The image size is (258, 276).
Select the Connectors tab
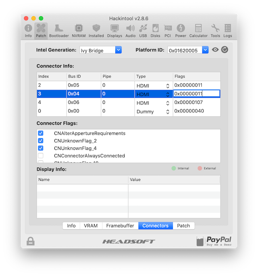click(156, 225)
